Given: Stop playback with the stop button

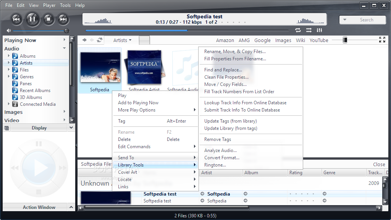Looking at the screenshot, I should pos(48,19).
